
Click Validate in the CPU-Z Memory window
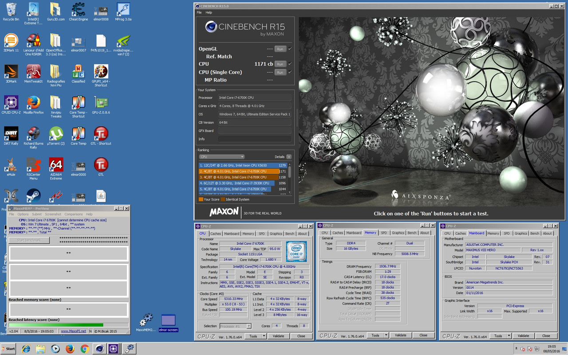(x=400, y=335)
